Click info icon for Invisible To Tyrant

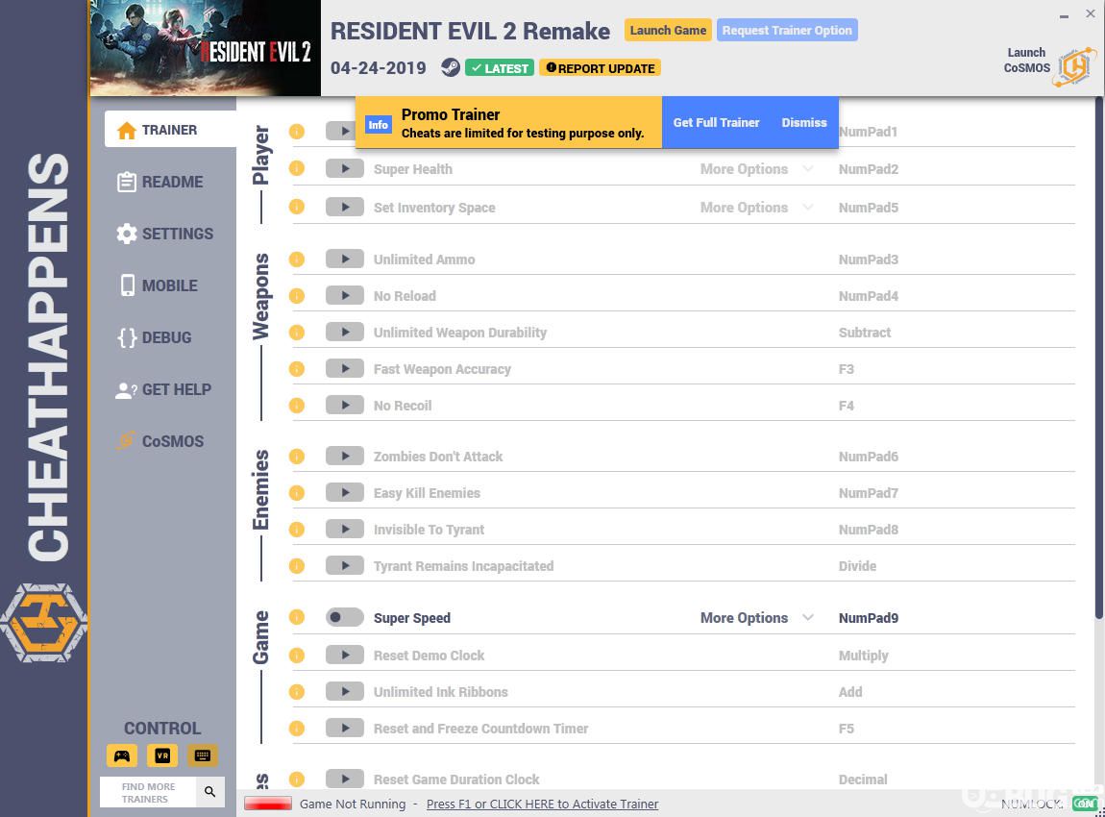click(x=297, y=530)
